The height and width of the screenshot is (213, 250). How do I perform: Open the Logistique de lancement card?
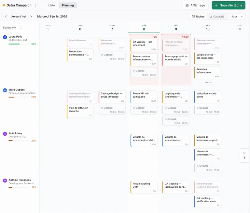tap(176, 97)
